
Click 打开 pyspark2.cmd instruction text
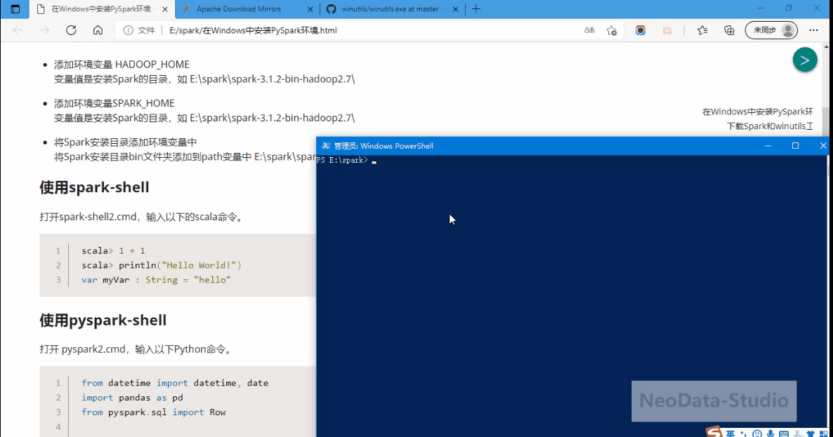point(136,349)
